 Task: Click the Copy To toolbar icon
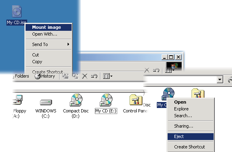(76, 76)
